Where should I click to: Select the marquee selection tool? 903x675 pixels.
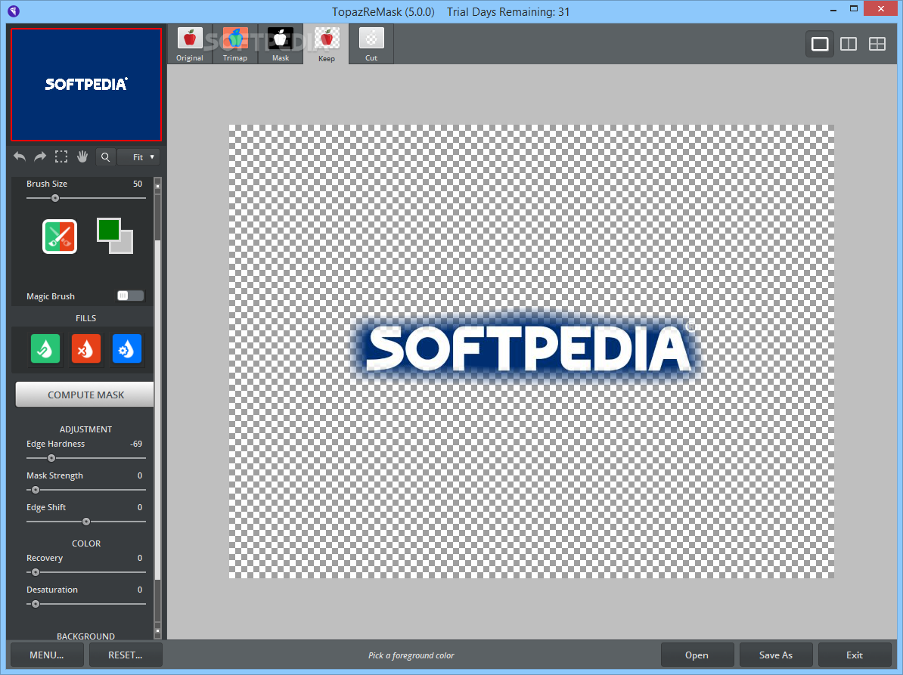[x=61, y=156]
